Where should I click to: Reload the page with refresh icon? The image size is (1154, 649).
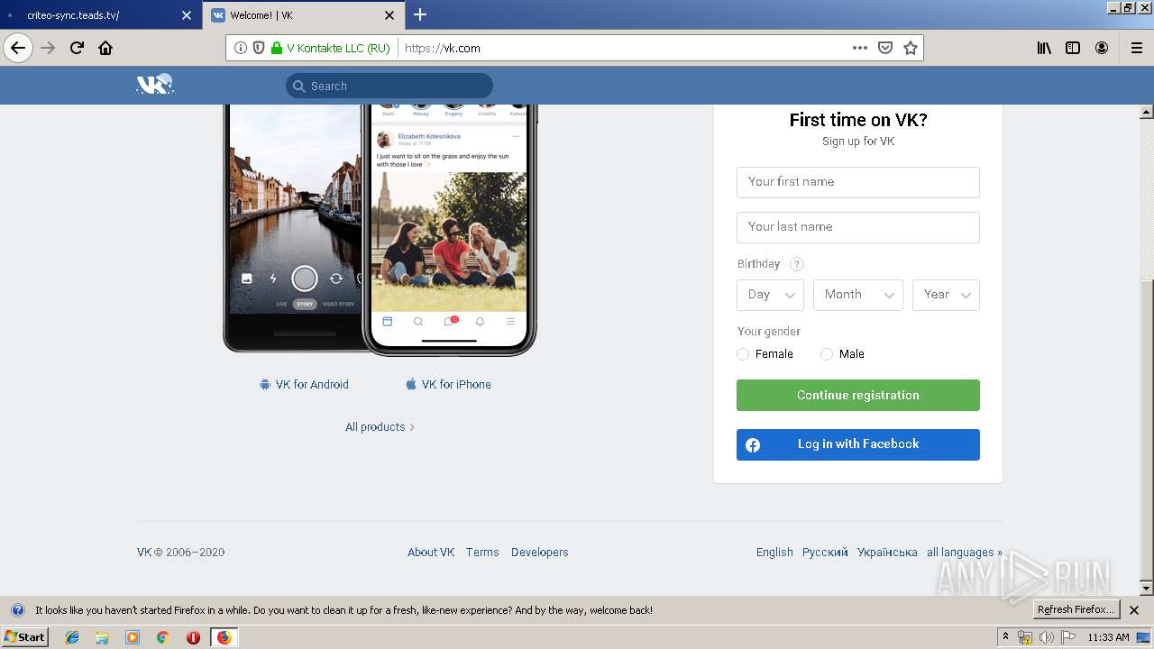78,48
